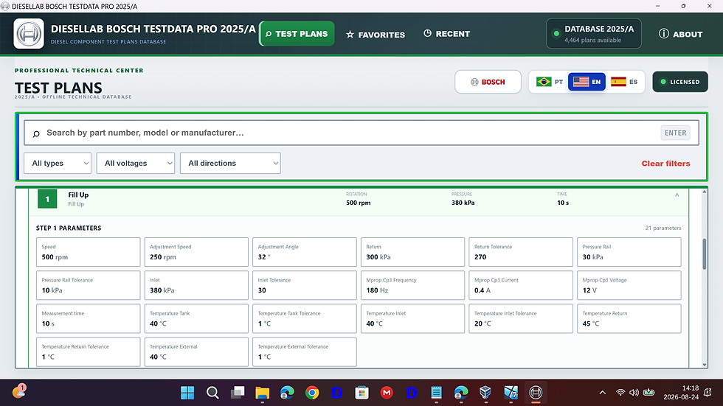Click the Bosch app taskbar icon
Screen dimensions: 723x406
point(536,393)
